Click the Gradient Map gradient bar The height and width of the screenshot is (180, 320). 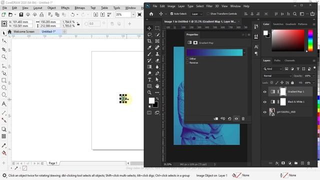pyautogui.click(x=214, y=52)
